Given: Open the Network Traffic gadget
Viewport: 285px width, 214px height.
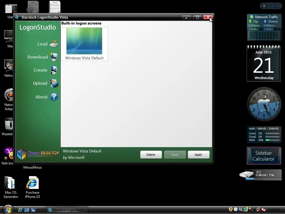Looking at the screenshot, I should 264,27.
